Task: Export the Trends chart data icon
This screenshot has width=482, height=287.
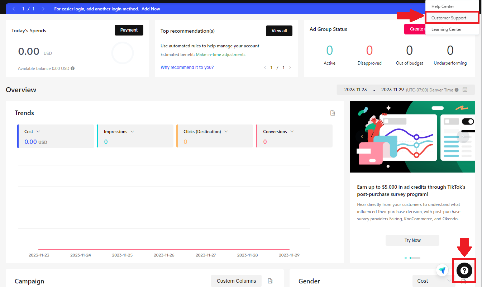Action: 333,113
